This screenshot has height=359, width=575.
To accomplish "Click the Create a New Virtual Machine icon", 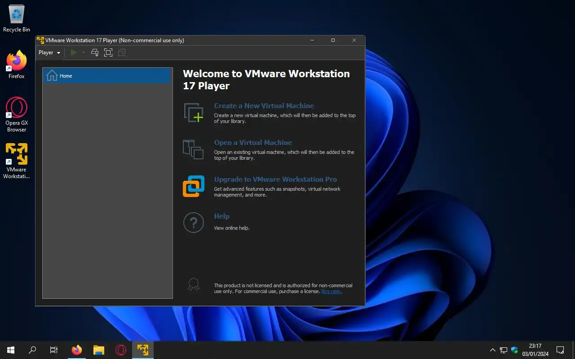I will (x=194, y=113).
